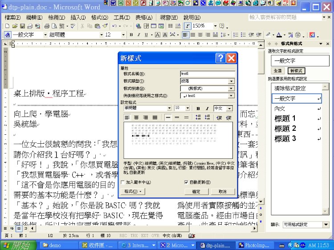Click the Paste clipboard icon

pyautogui.click(x=98, y=26)
